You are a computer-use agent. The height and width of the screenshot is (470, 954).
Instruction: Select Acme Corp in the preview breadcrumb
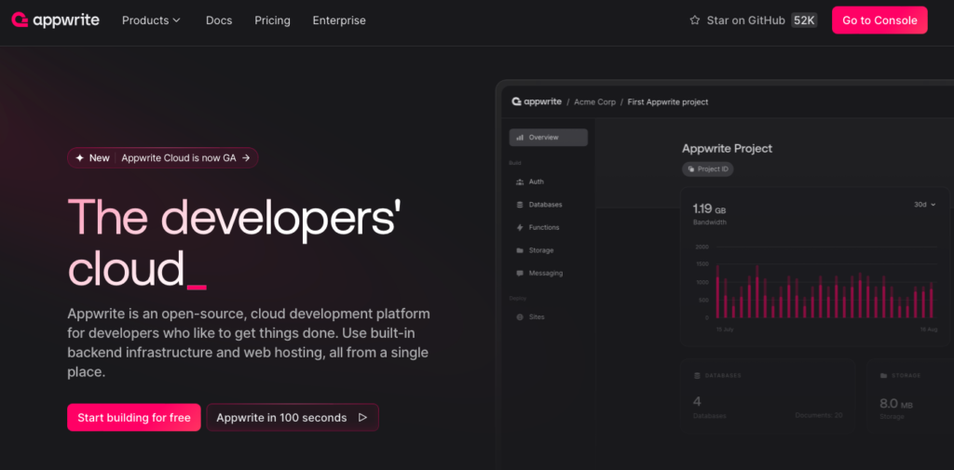(x=595, y=102)
